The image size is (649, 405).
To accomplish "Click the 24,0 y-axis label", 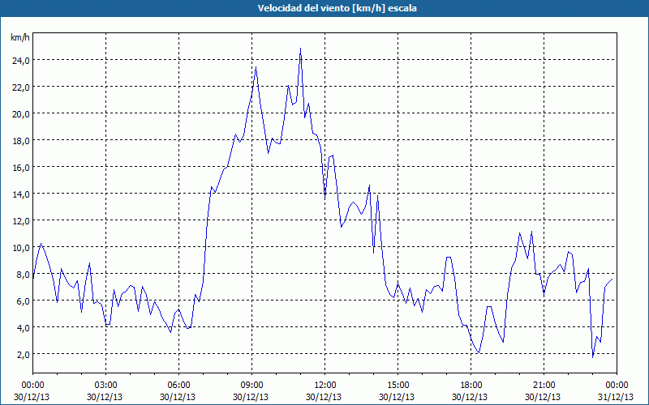I will (21, 61).
